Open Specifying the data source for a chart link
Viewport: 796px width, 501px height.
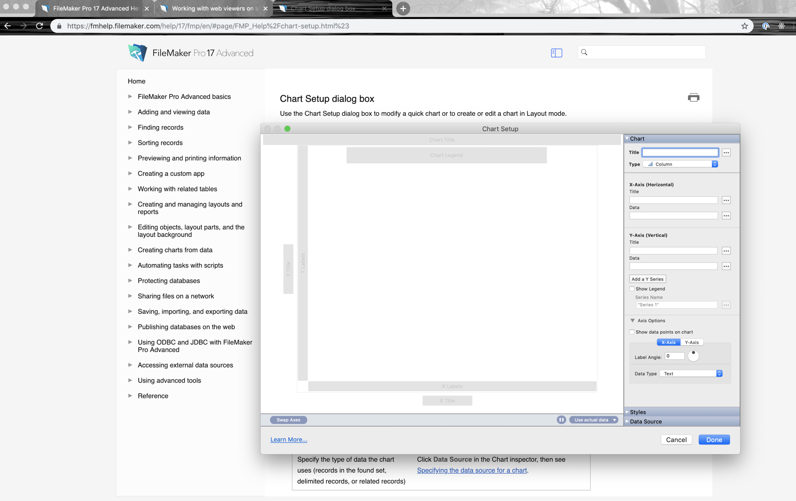[x=472, y=470]
